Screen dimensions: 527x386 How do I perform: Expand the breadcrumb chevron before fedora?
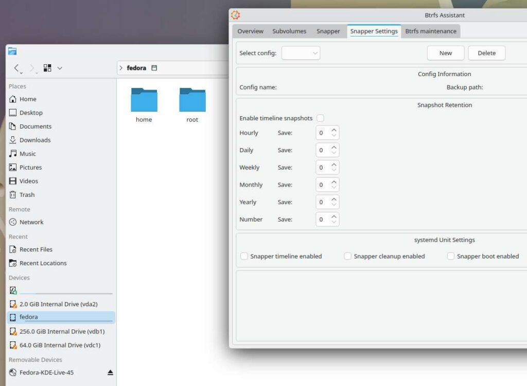(121, 68)
